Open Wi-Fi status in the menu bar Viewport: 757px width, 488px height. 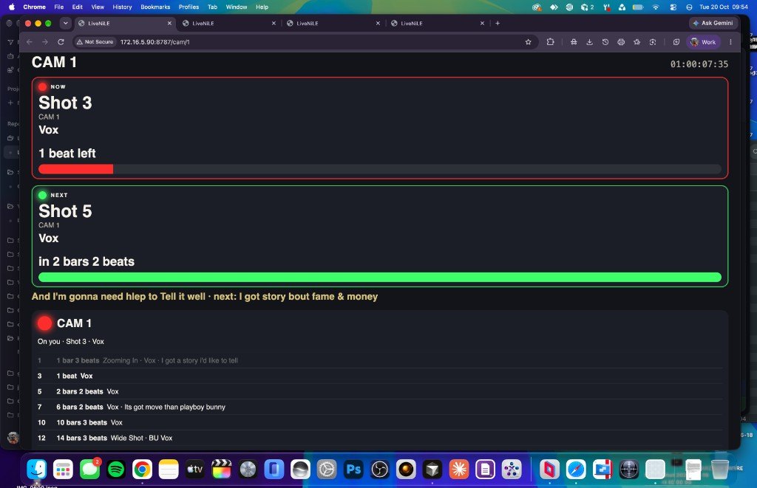coord(656,7)
